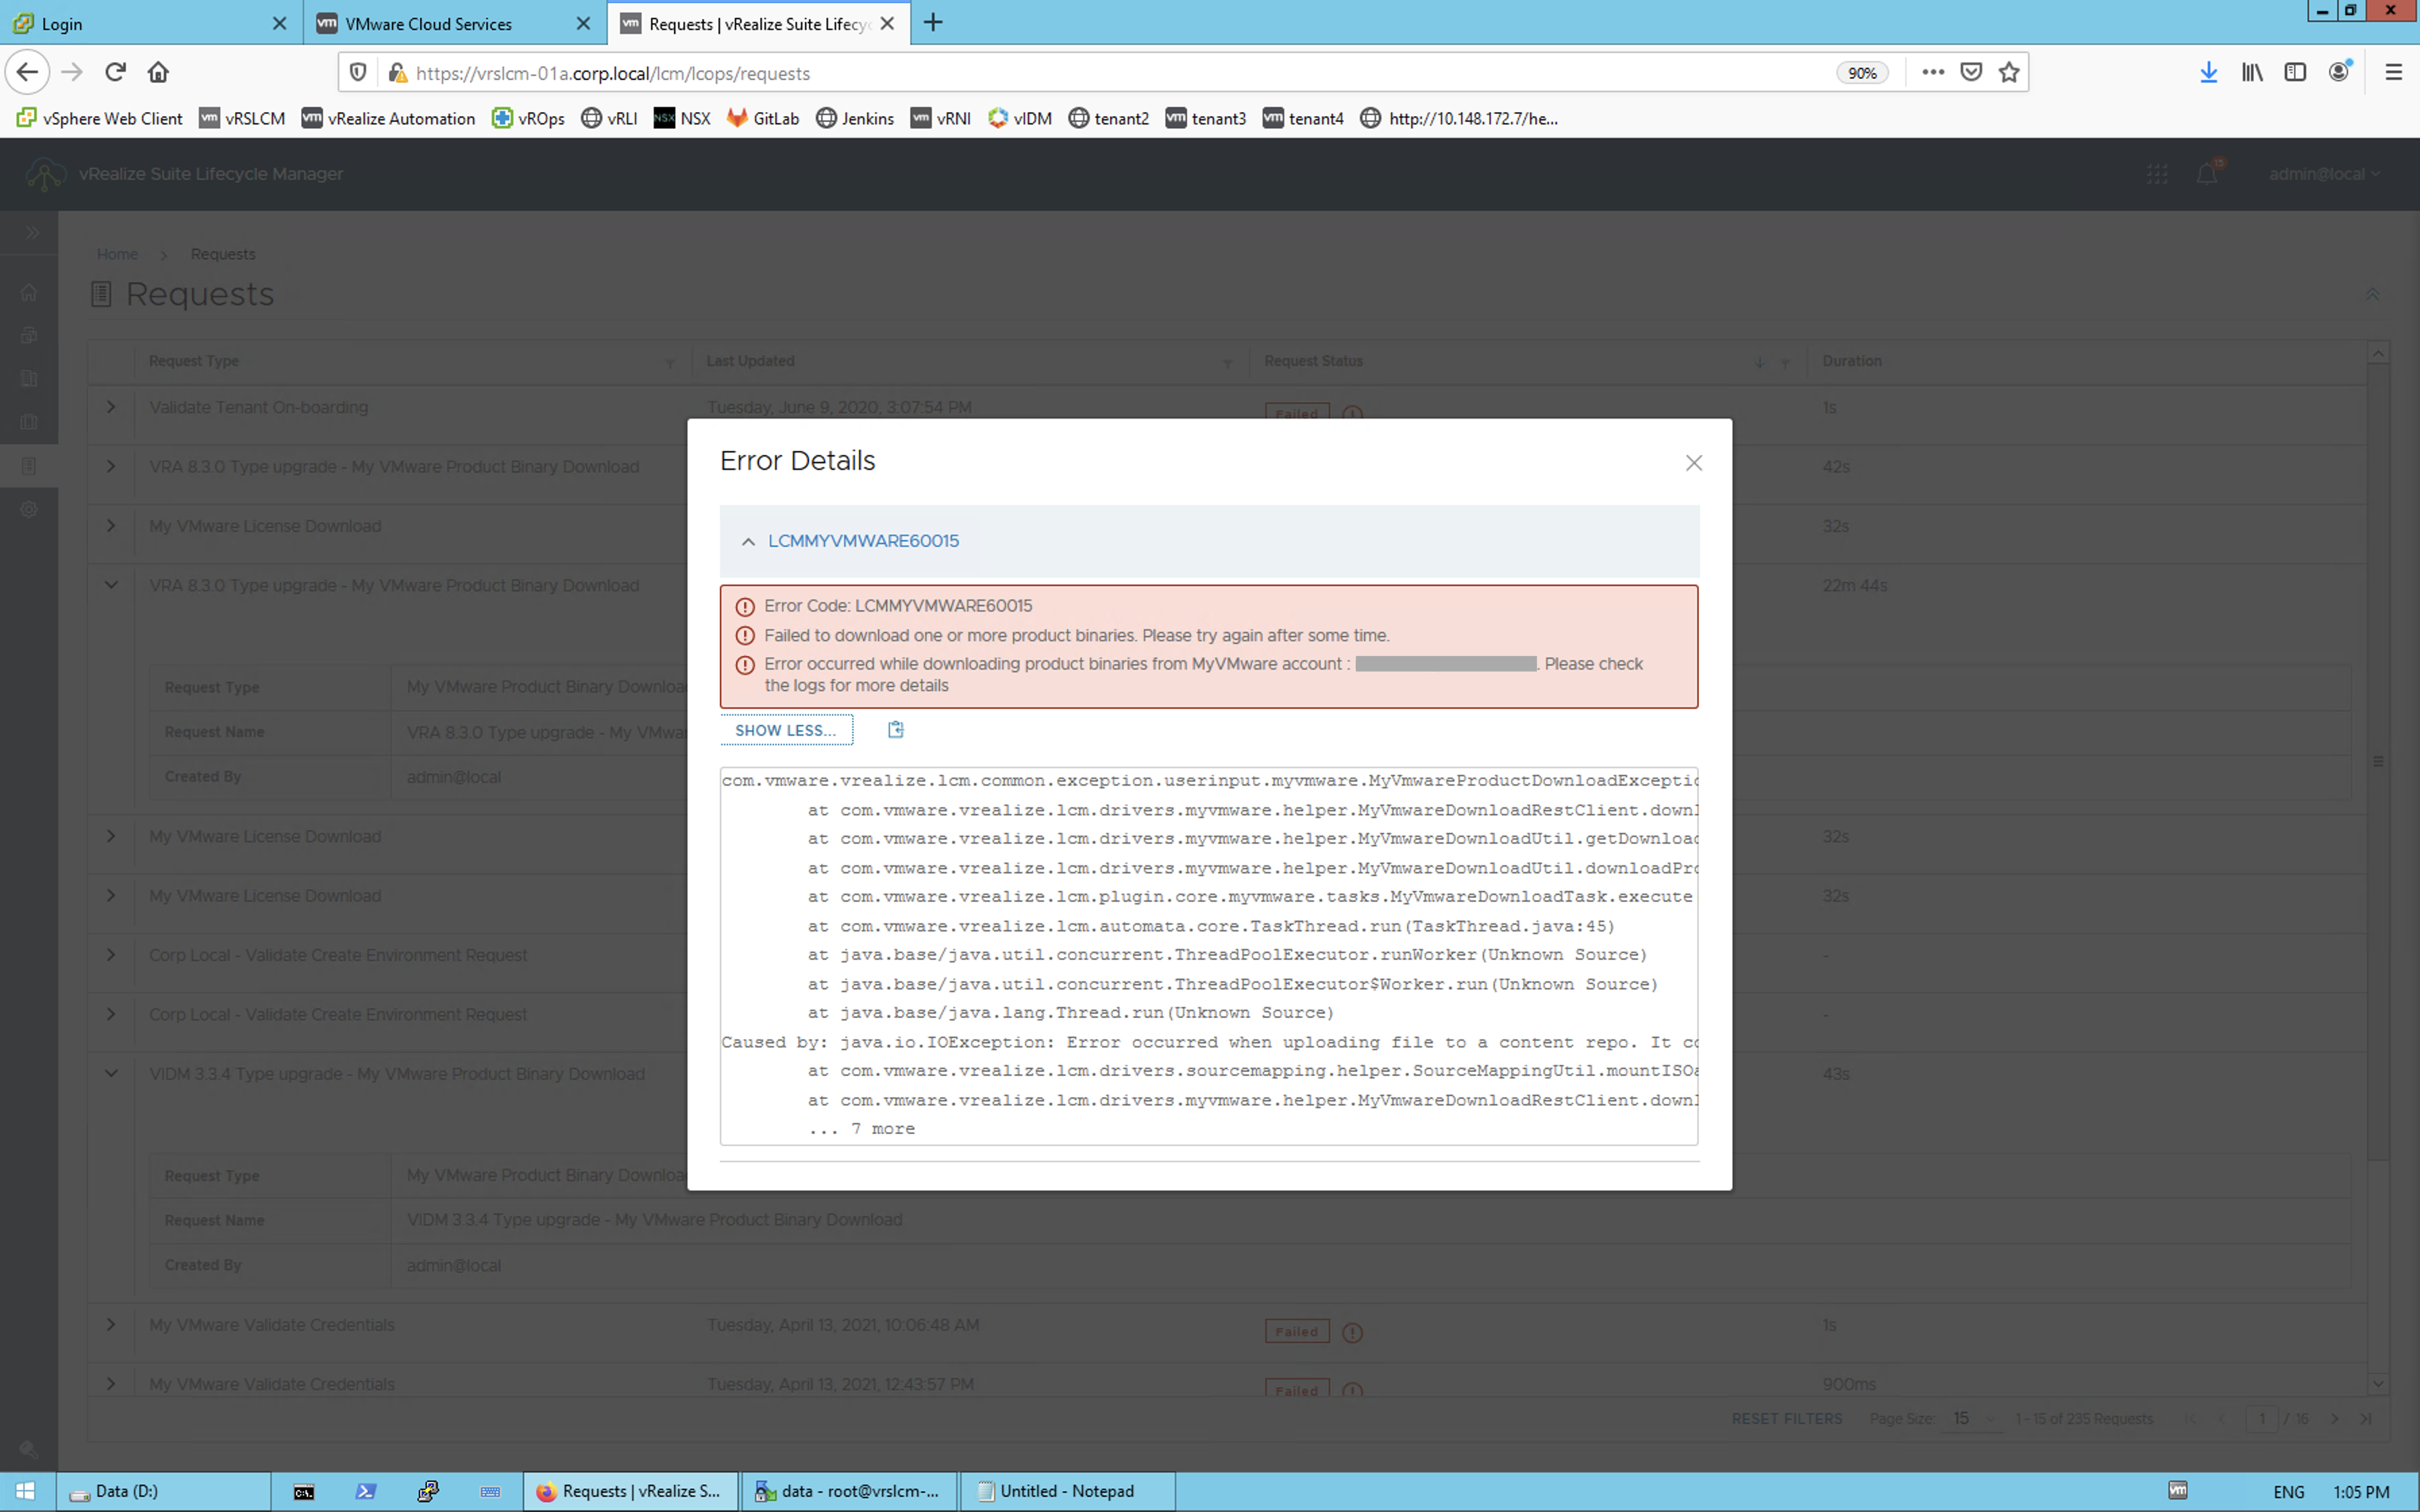Viewport: 2420px width, 1512px height.
Task: Open the notifications bell icon
Action: pyautogui.click(x=2207, y=174)
